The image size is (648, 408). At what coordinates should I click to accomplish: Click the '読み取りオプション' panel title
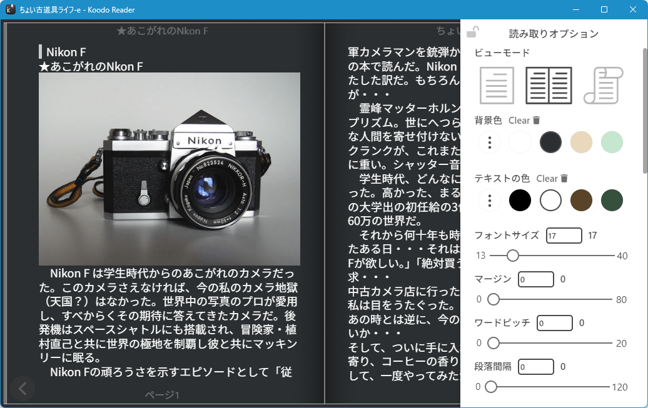click(x=554, y=34)
